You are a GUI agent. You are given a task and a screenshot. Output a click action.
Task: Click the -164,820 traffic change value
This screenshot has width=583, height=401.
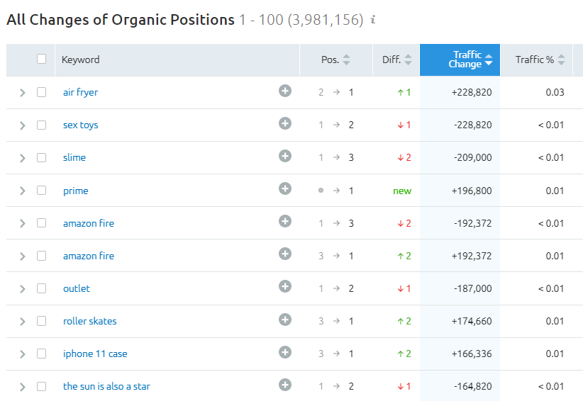tap(472, 387)
